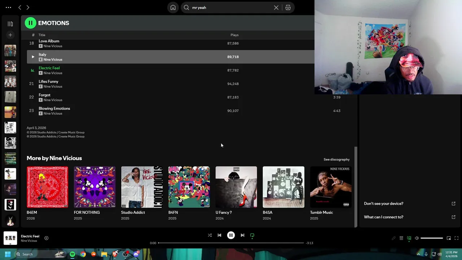Toggle the remaining time display -3:13
This screenshot has height=260, width=462.
[x=309, y=243]
